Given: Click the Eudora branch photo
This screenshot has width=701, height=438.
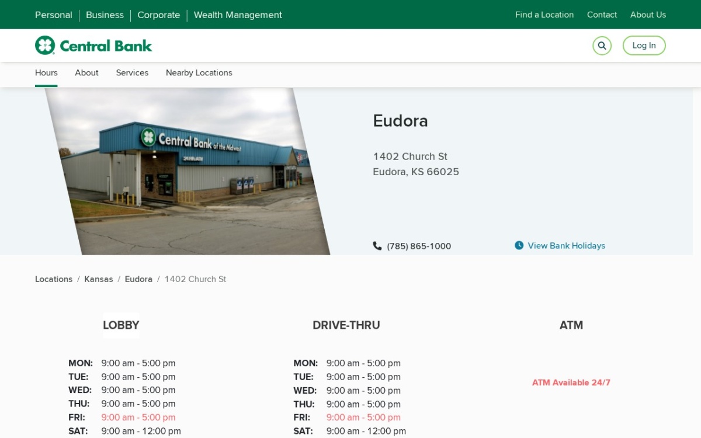Looking at the screenshot, I should [187, 172].
